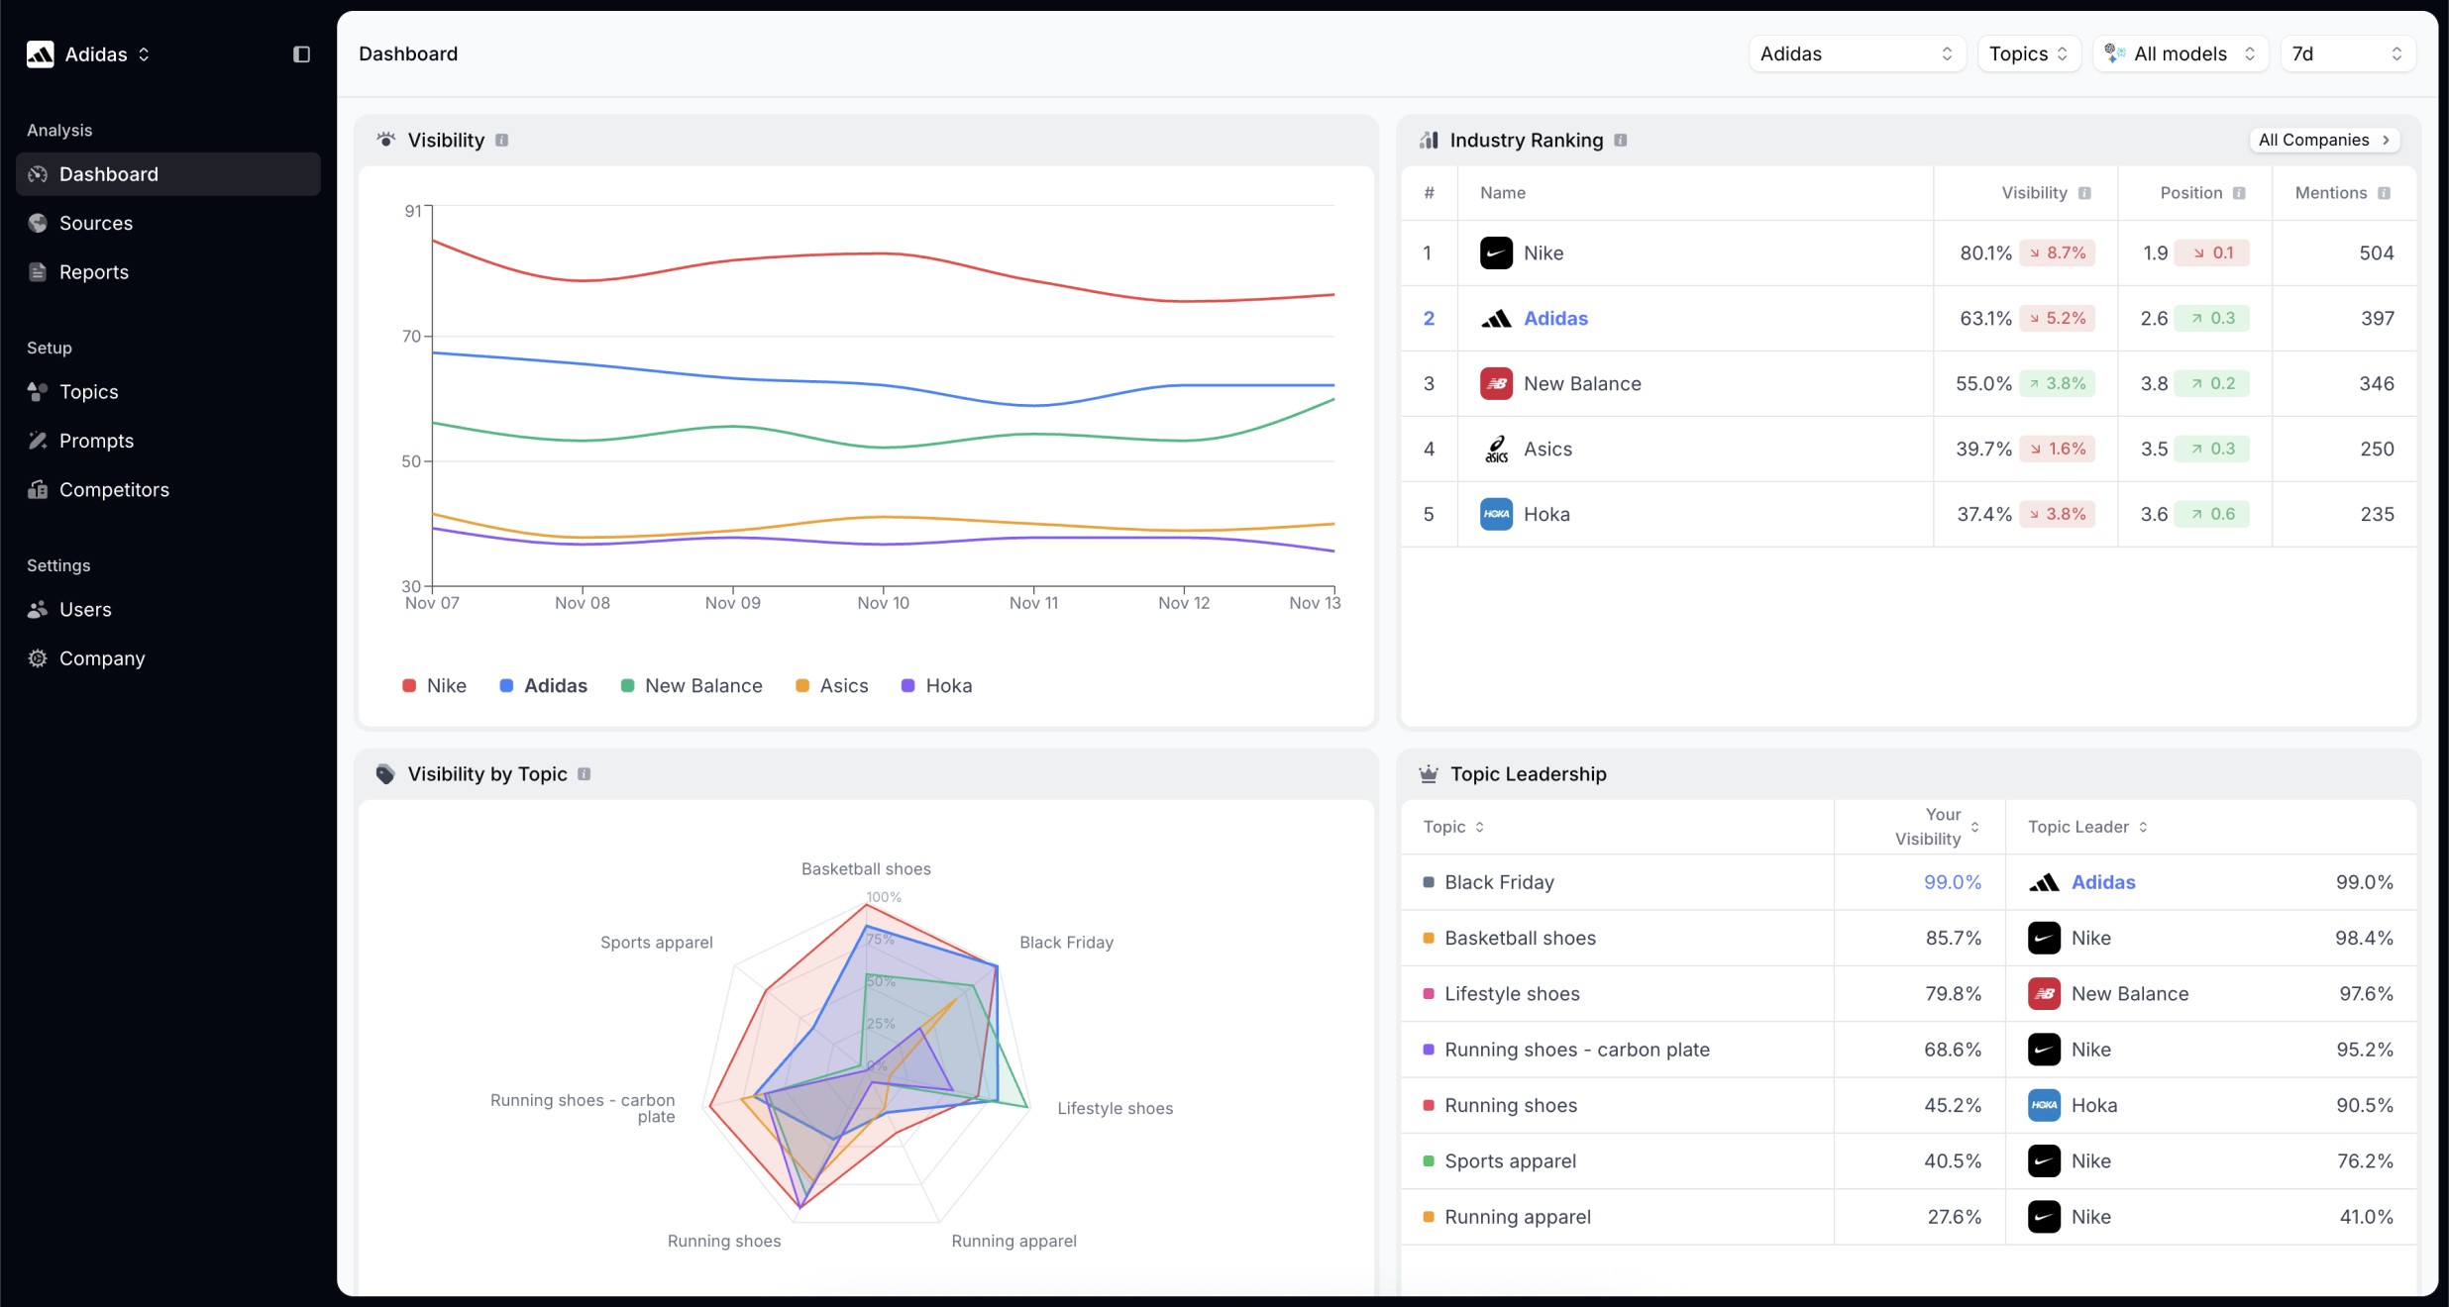Click the Basketball shoes radar axis label
This screenshot has width=2449, height=1307.
coord(866,869)
